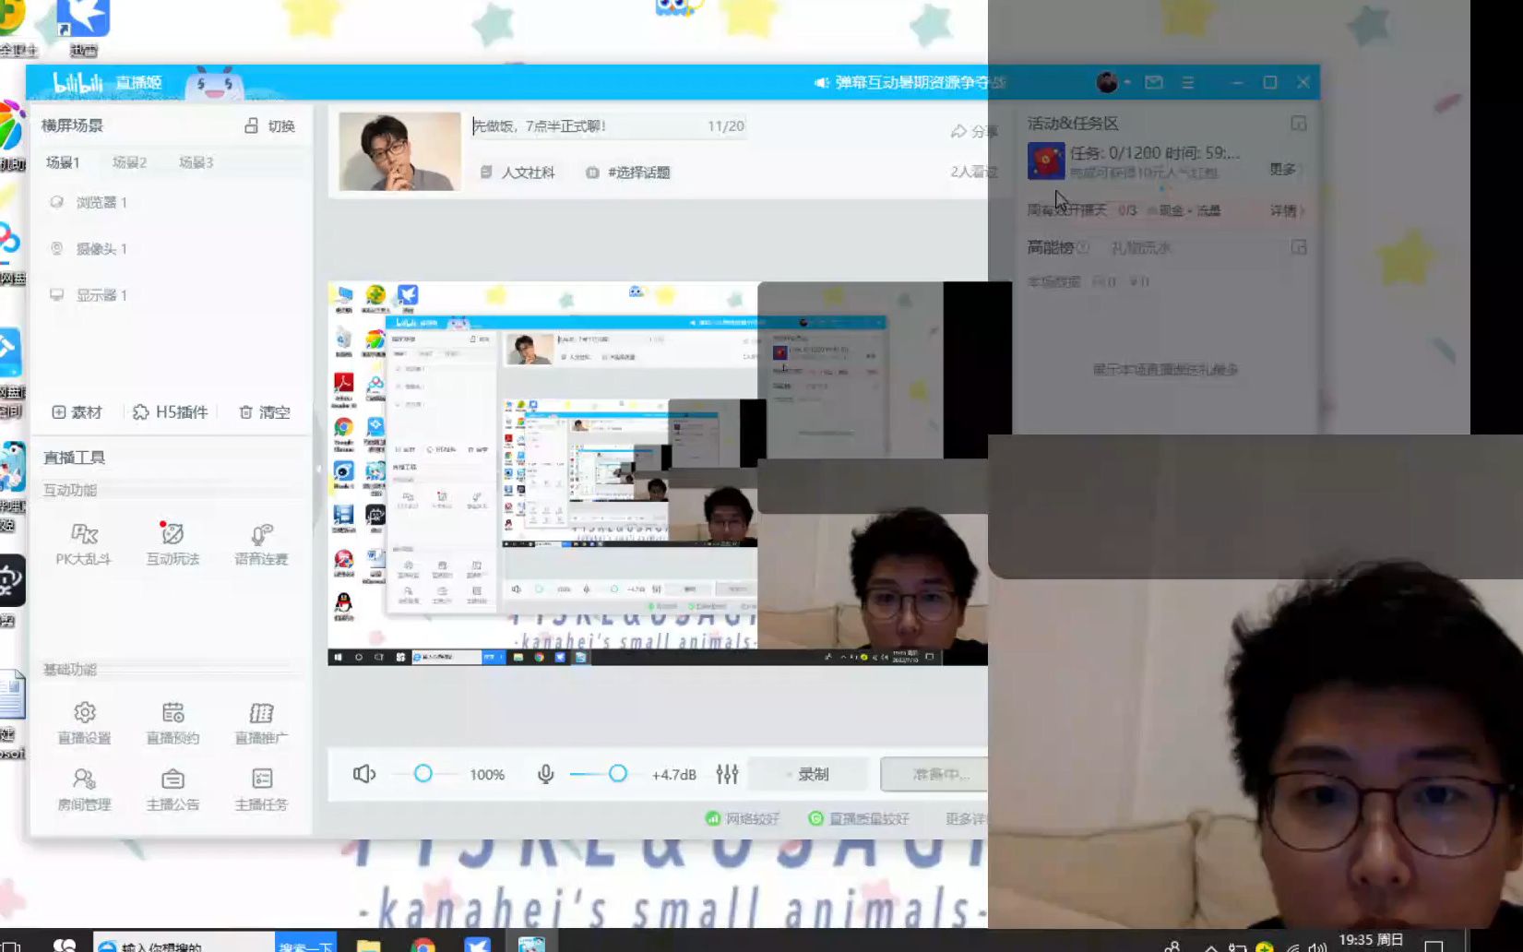Switch to 高能榜 tab

(x=1051, y=247)
